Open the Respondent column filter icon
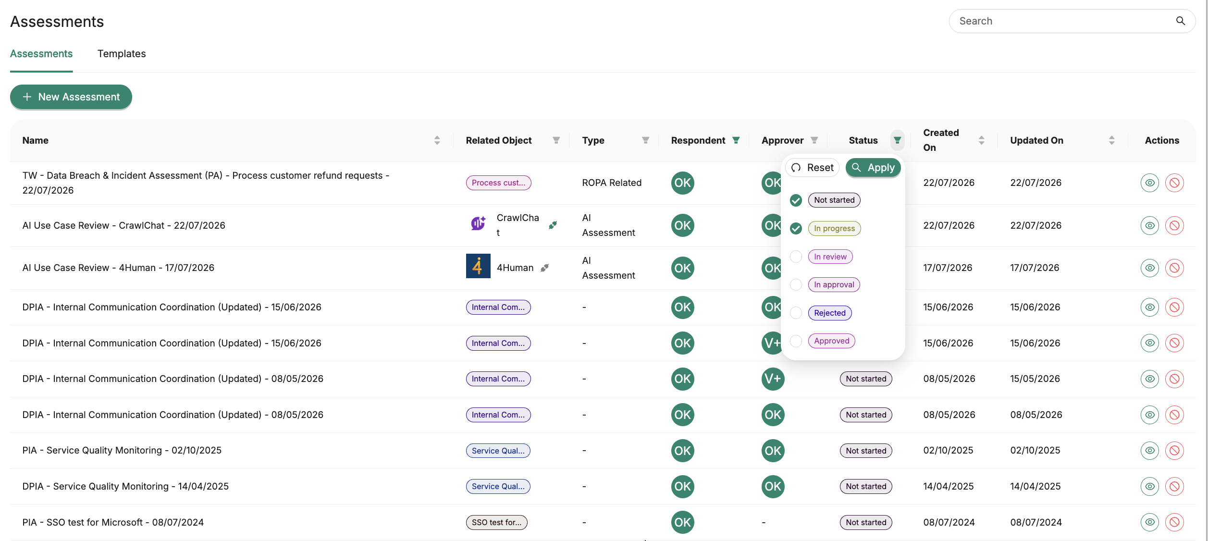Image resolution: width=1208 pixels, height=541 pixels. click(736, 140)
